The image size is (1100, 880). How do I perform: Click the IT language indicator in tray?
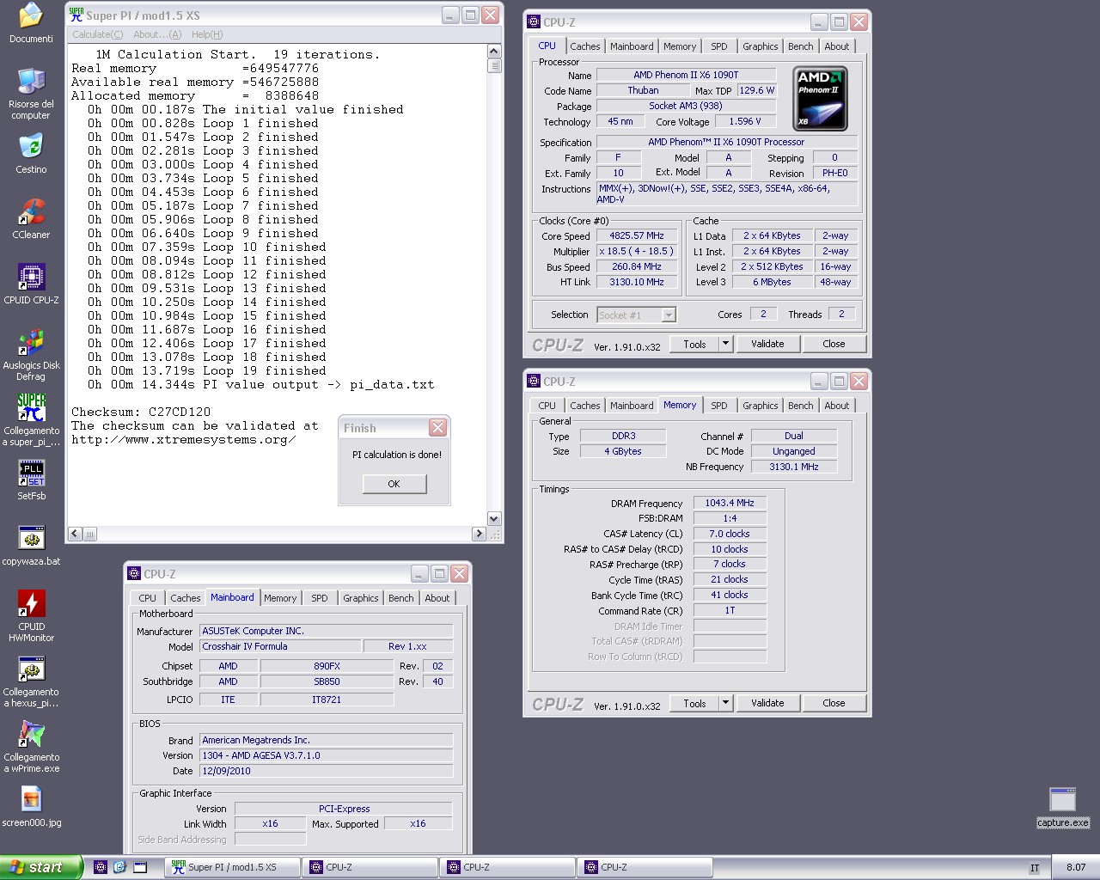(1035, 868)
